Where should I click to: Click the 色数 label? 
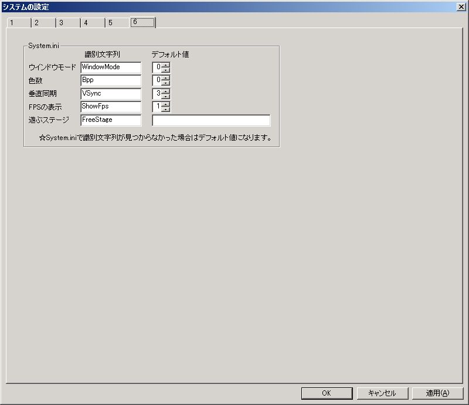click(x=36, y=80)
